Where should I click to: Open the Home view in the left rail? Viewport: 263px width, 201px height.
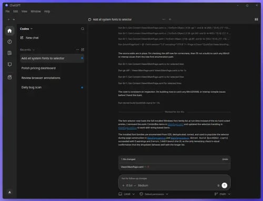coord(9,31)
